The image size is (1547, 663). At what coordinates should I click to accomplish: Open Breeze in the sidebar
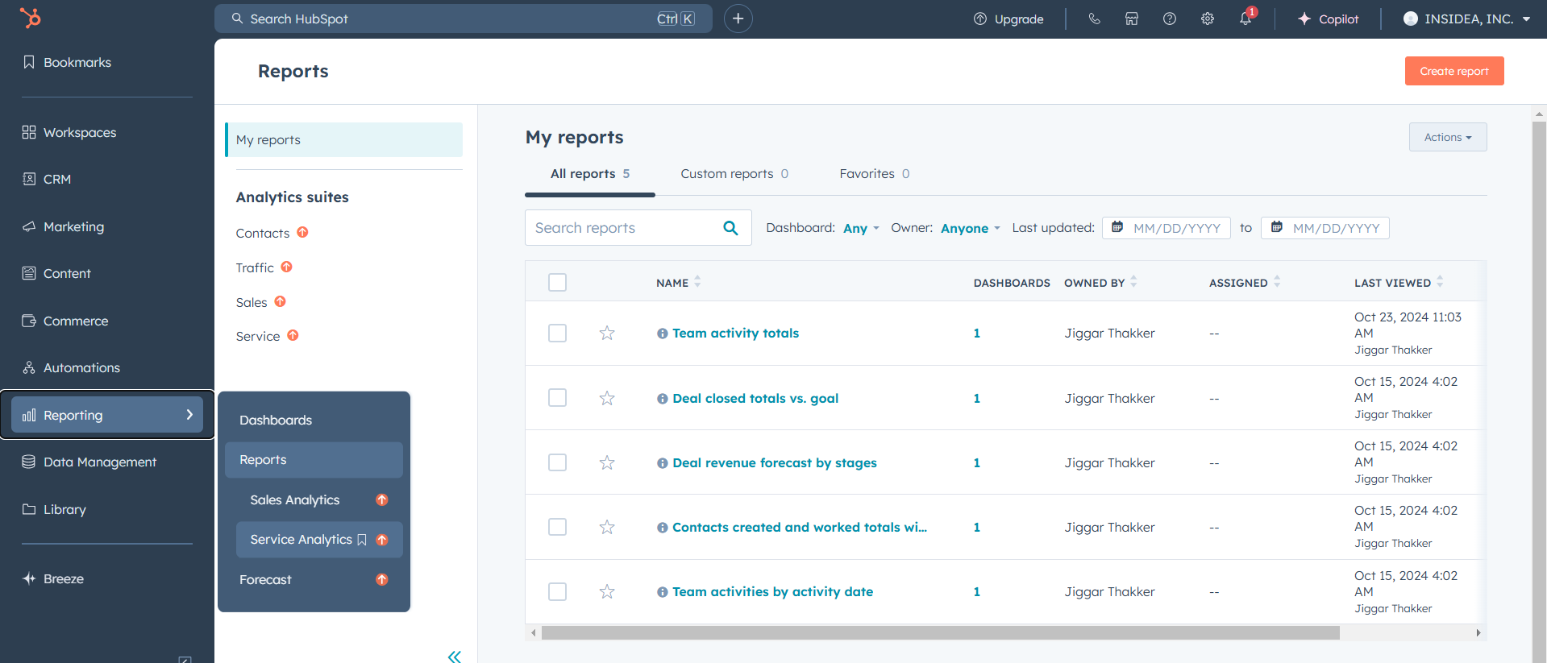(x=53, y=578)
